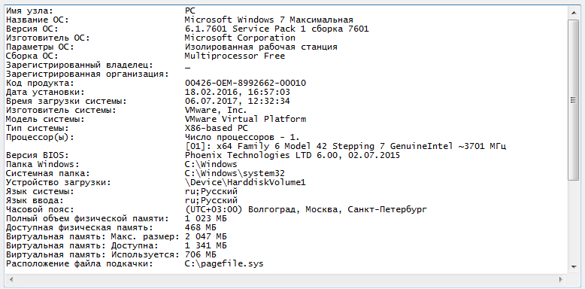Click the label Имя узла
The width and height of the screenshot is (585, 289).
click(29, 11)
